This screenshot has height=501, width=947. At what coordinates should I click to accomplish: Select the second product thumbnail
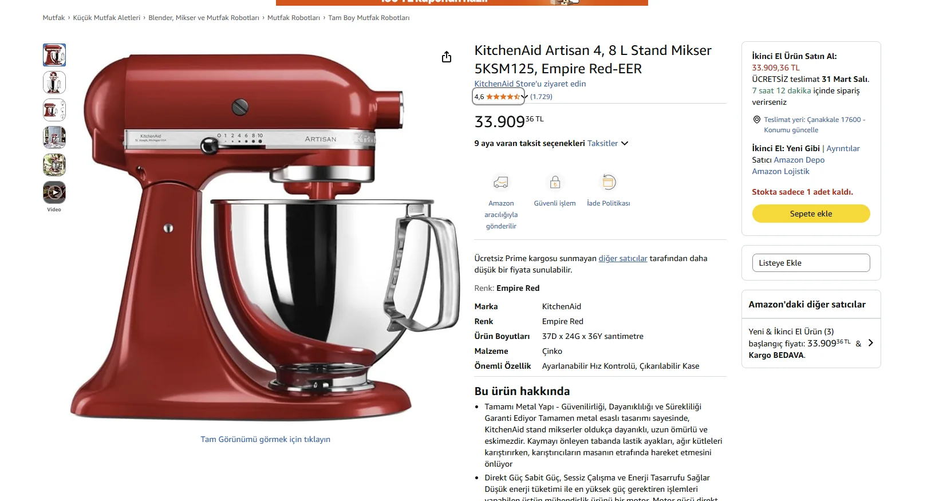click(54, 82)
